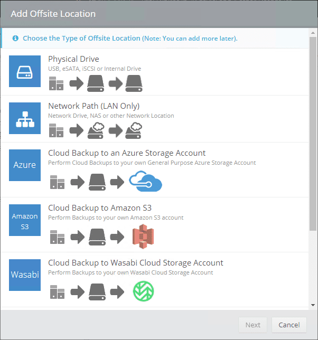
Task: Click 'Perform Backups to your own Amazon S3 account'
Action: click(116, 218)
